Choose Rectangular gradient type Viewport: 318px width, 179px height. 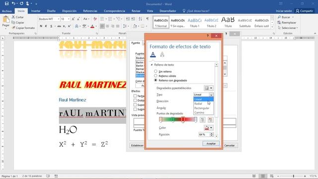(x=203, y=108)
